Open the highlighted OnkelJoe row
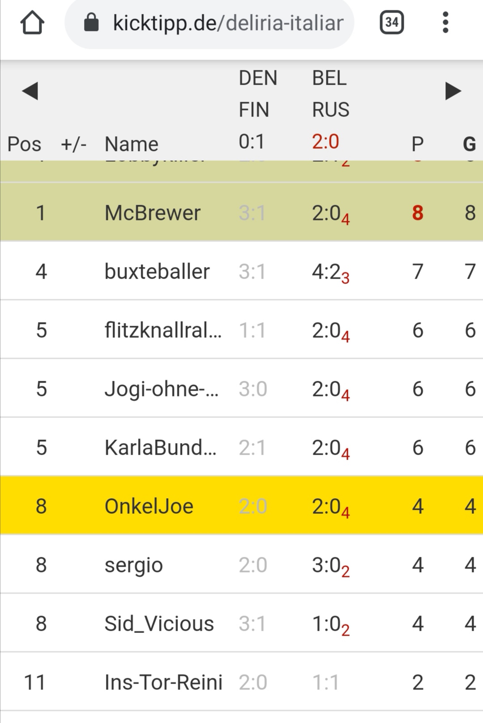 [149, 506]
